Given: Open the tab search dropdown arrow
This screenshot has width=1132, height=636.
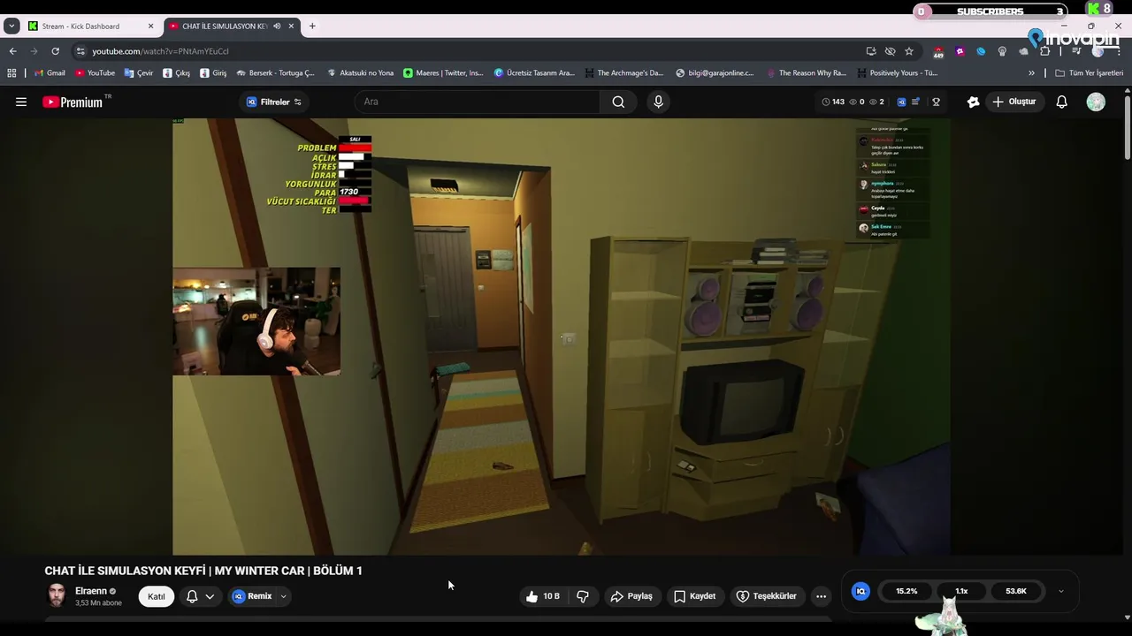Looking at the screenshot, I should coord(11,26).
